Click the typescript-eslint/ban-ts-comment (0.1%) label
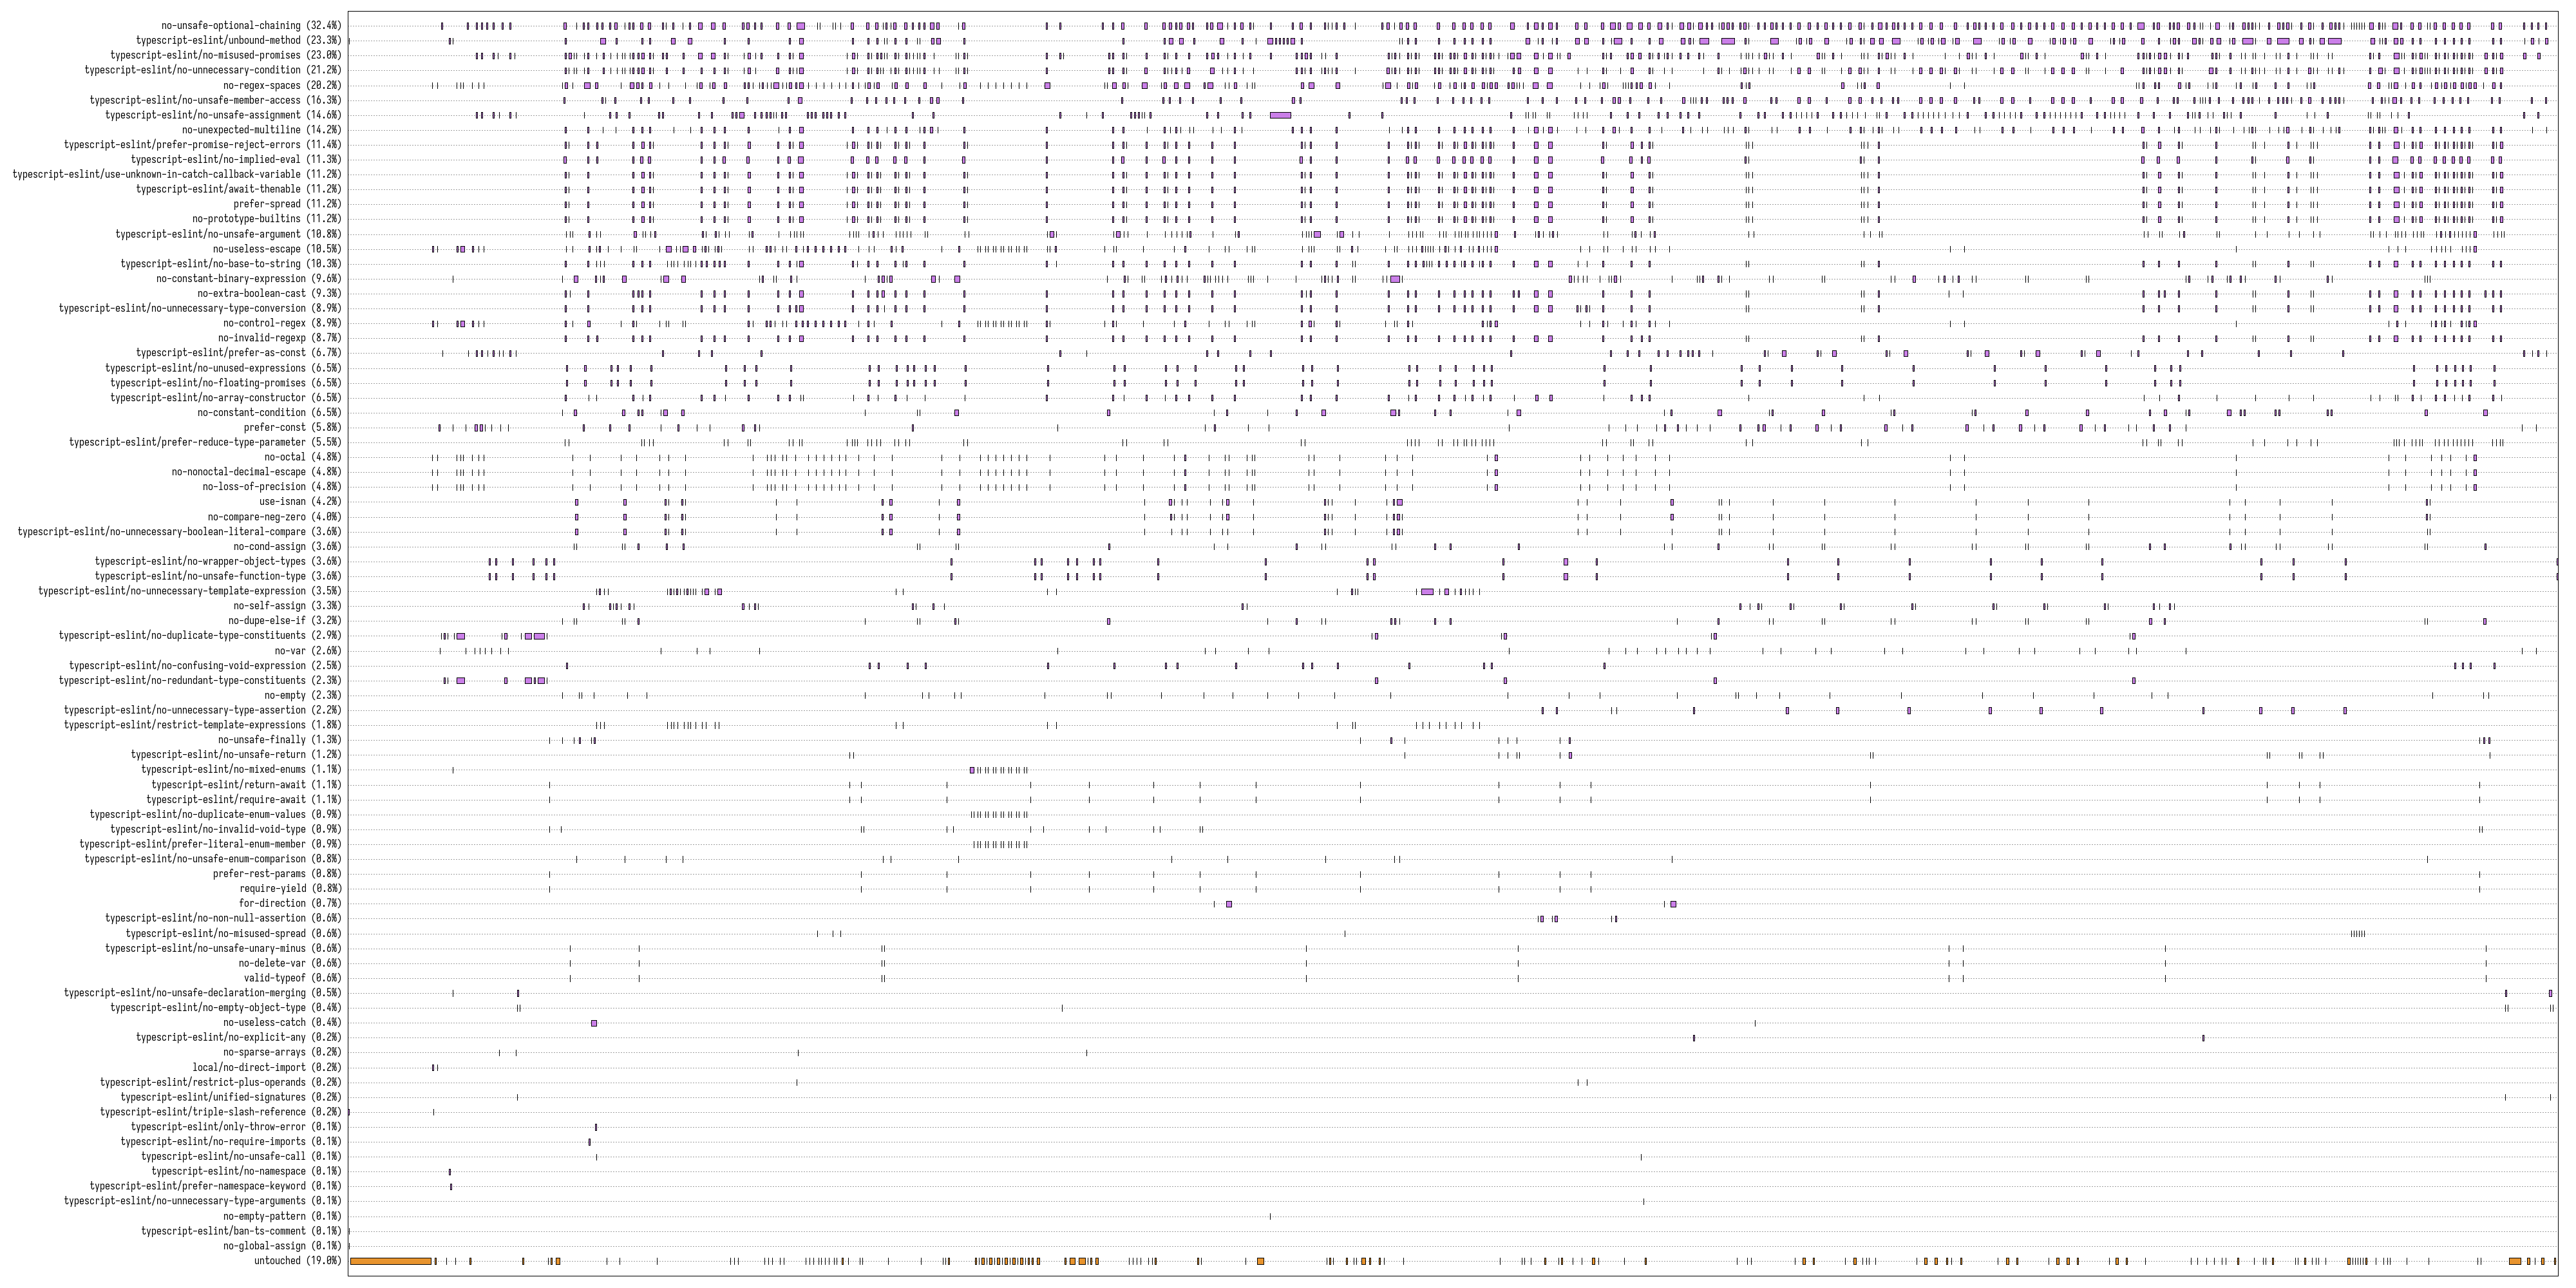The height and width of the screenshot is (1288, 2576). 241,1231
